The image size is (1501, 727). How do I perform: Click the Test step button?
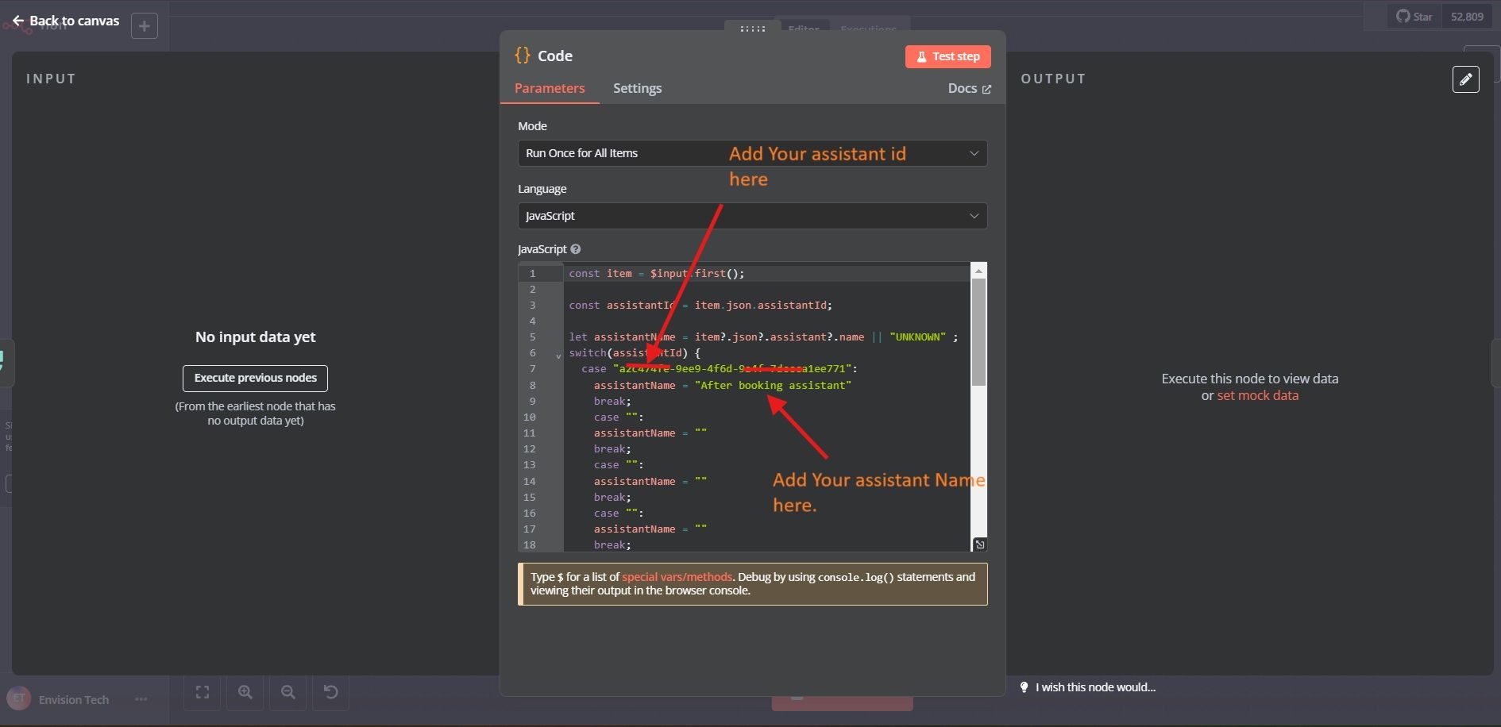[x=947, y=56]
